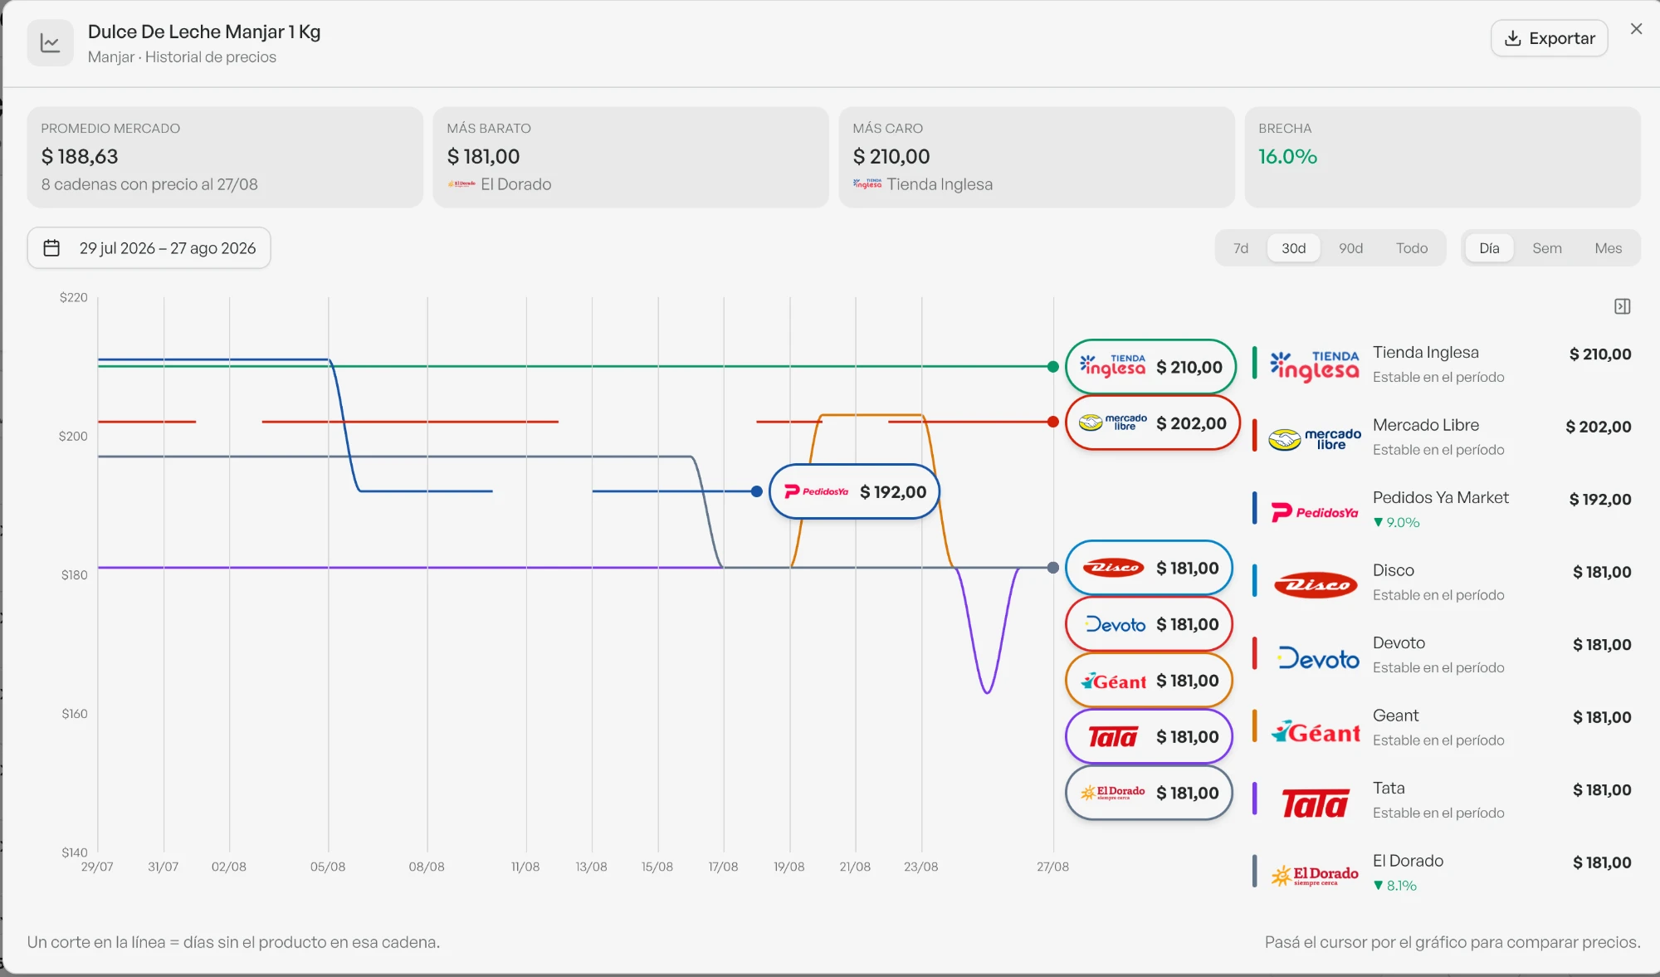Click El Dorado logo in Más Barato card
Viewport: 1660px width, 977px height.
click(x=461, y=184)
